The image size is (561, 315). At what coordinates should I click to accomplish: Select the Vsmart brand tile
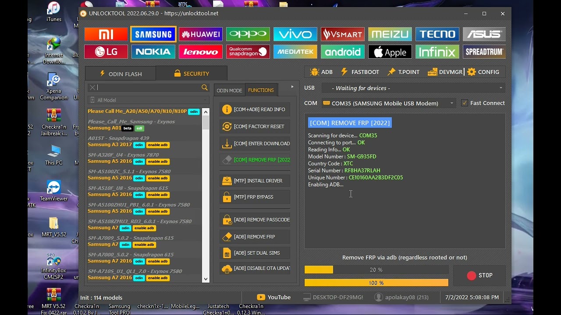(343, 34)
